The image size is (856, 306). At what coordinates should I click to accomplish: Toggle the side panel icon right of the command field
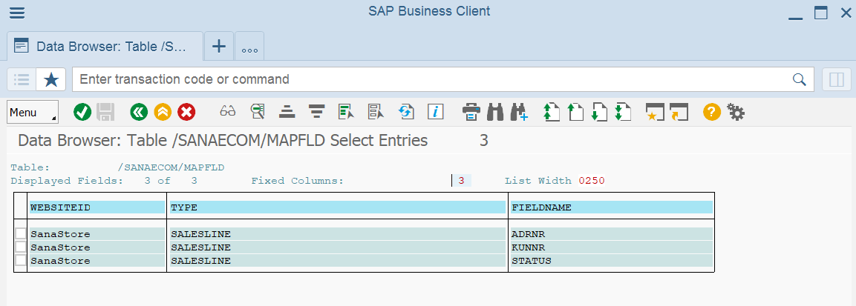coord(837,79)
